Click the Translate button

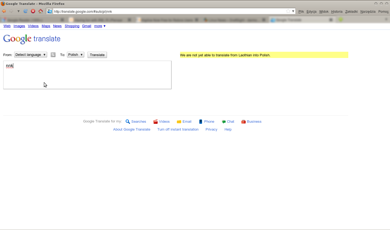(97, 55)
